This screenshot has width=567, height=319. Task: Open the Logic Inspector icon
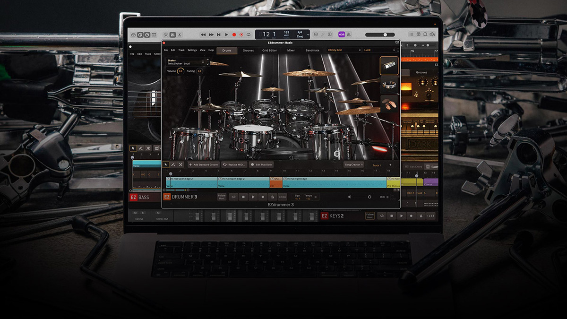tap(140, 34)
